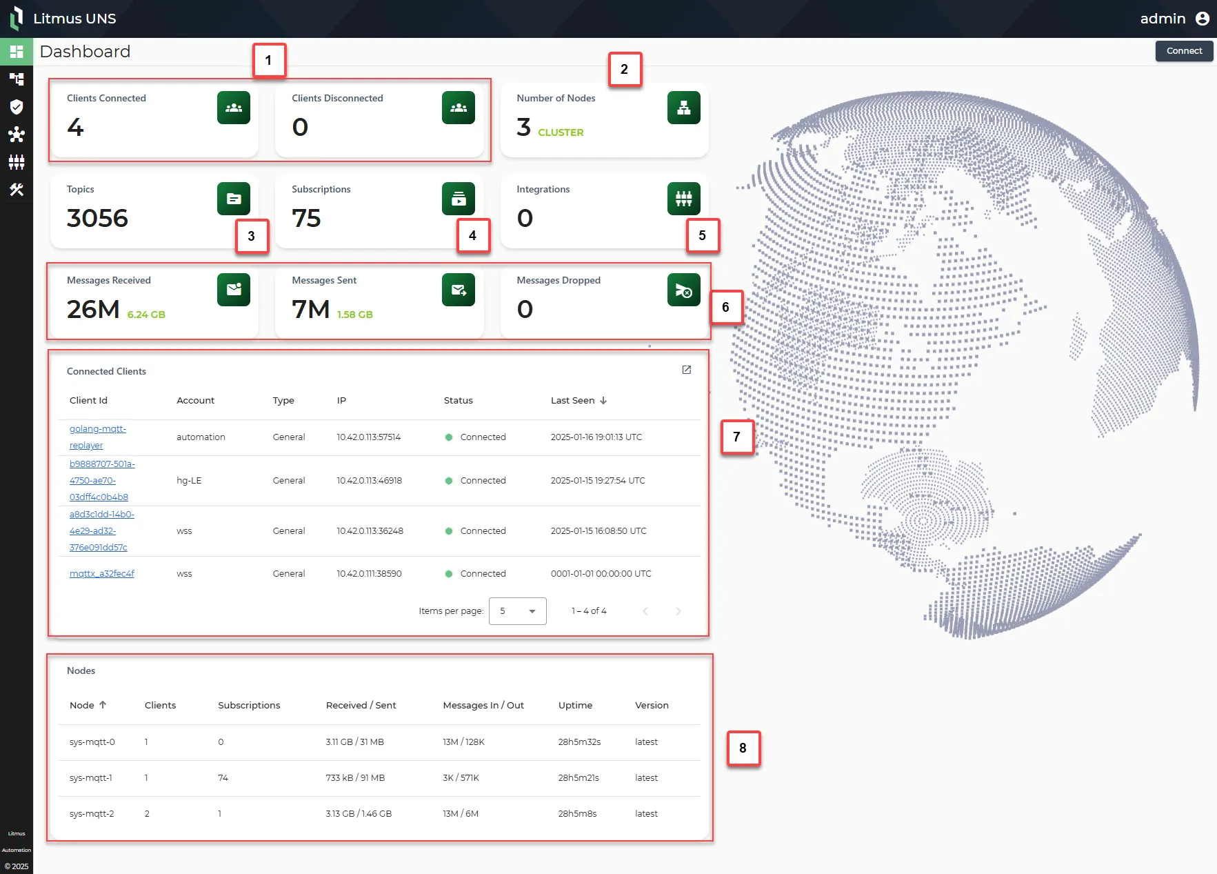
Task: Open the cluster hub sidebar icon
Action: pyautogui.click(x=17, y=135)
